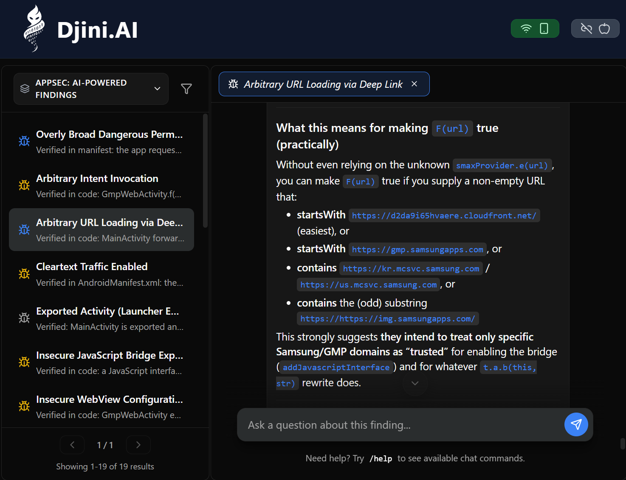Screen dimensions: 626x480
Task: Click the 1 / 1 page indicator
Action: [x=105, y=445]
